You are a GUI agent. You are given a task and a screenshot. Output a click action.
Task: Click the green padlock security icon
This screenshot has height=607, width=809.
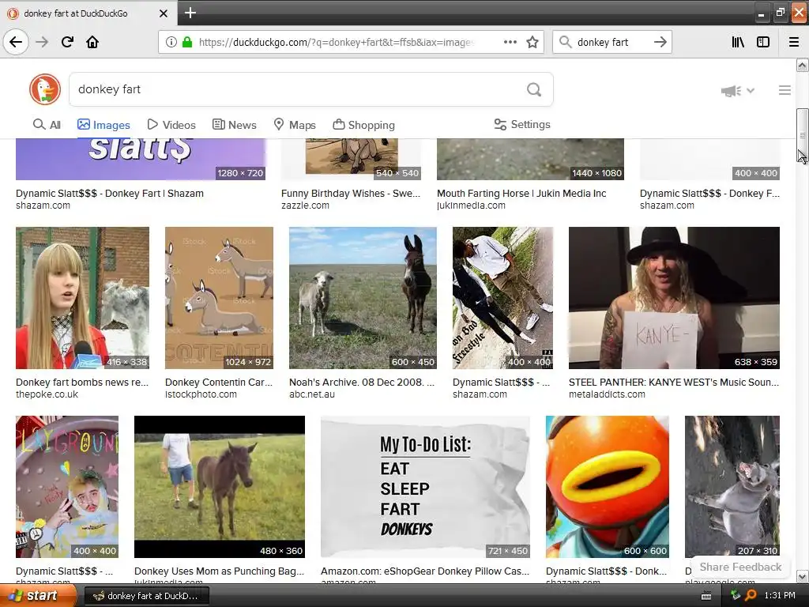tap(187, 42)
